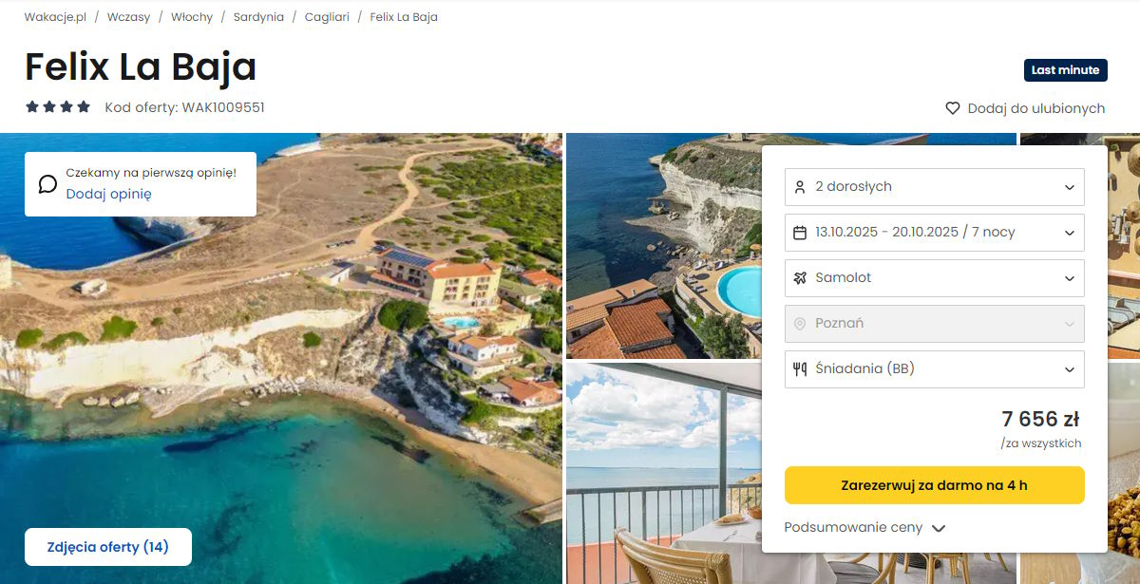Open the travel dates dropdown
This screenshot has width=1140, height=584.
coord(935,233)
